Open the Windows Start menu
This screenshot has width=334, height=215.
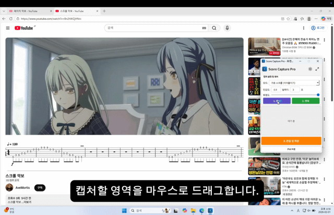124,211
